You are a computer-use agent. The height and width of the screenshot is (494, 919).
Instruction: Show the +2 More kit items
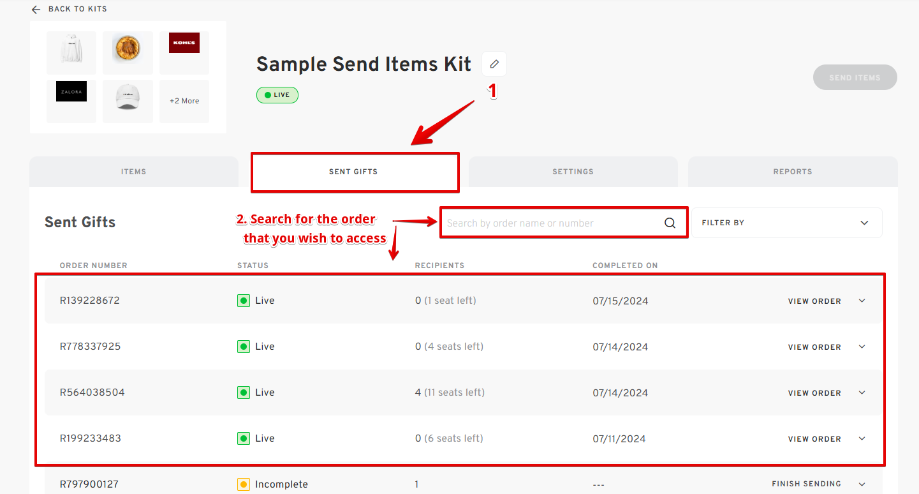click(x=184, y=101)
